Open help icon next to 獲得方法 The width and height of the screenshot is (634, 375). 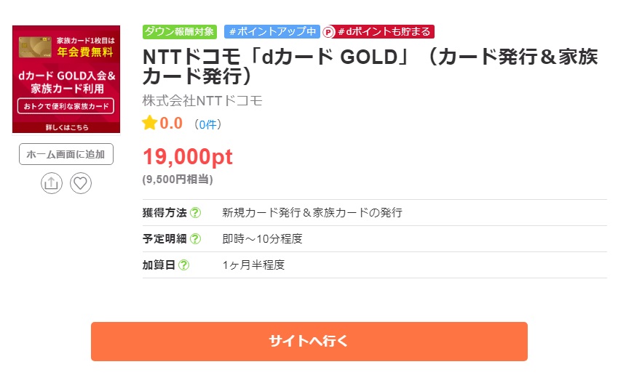tap(195, 213)
